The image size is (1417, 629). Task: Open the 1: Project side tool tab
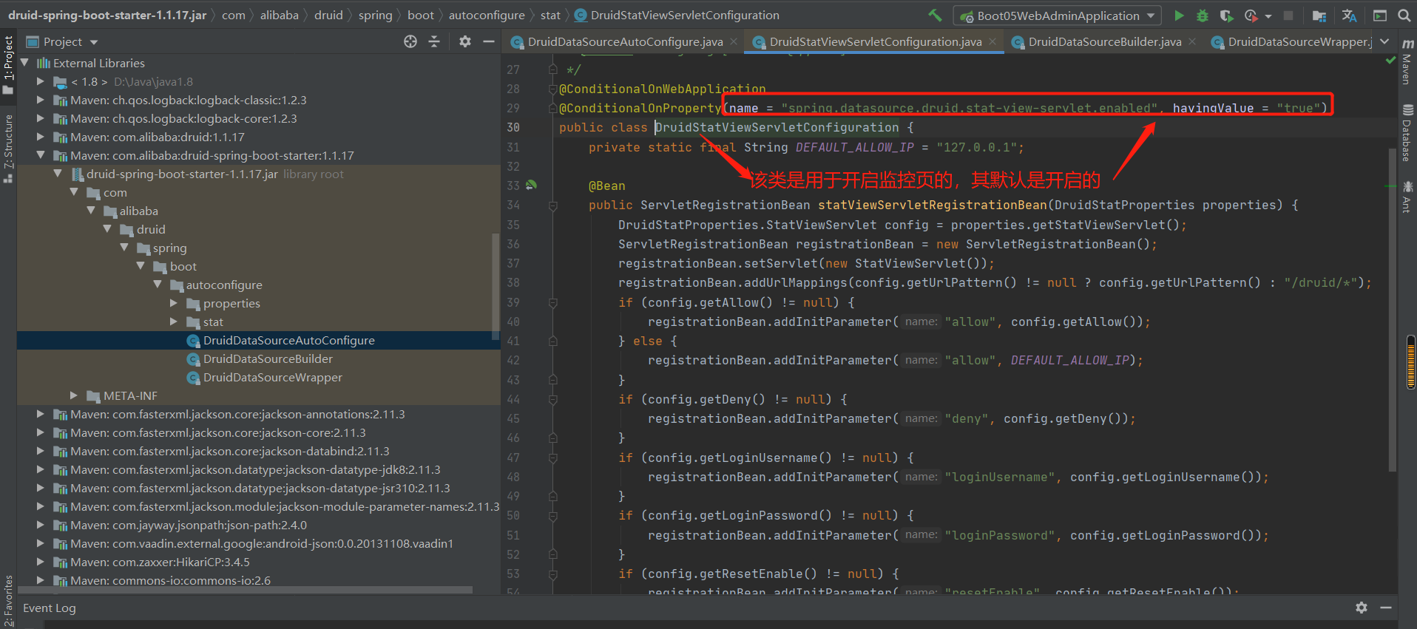click(8, 65)
